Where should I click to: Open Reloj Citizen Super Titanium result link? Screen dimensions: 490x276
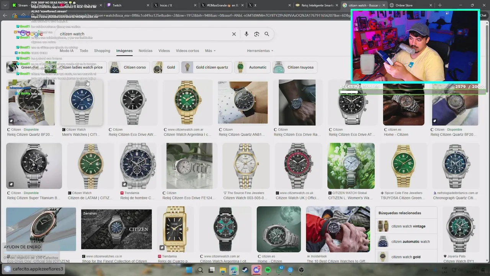34,198
